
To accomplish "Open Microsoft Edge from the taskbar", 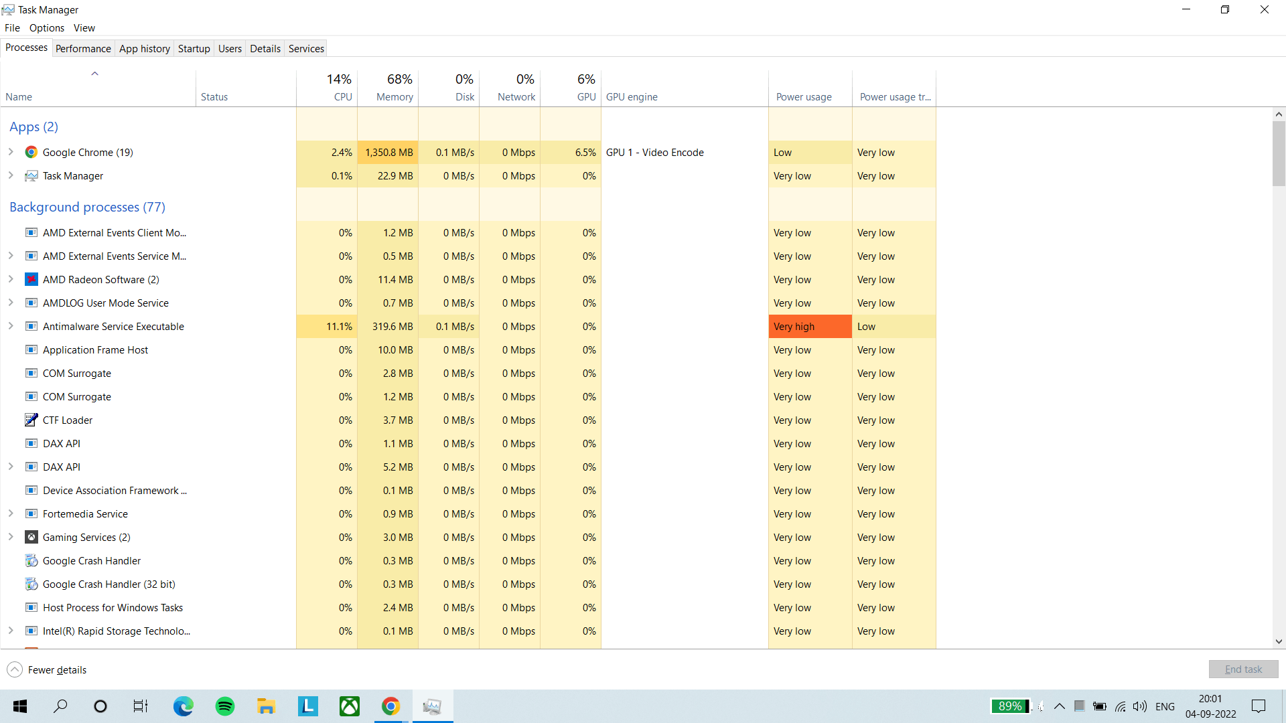I will pos(183,706).
